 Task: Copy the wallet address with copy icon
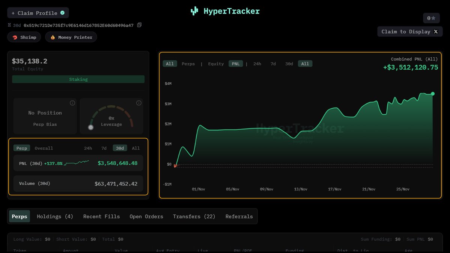click(139, 25)
